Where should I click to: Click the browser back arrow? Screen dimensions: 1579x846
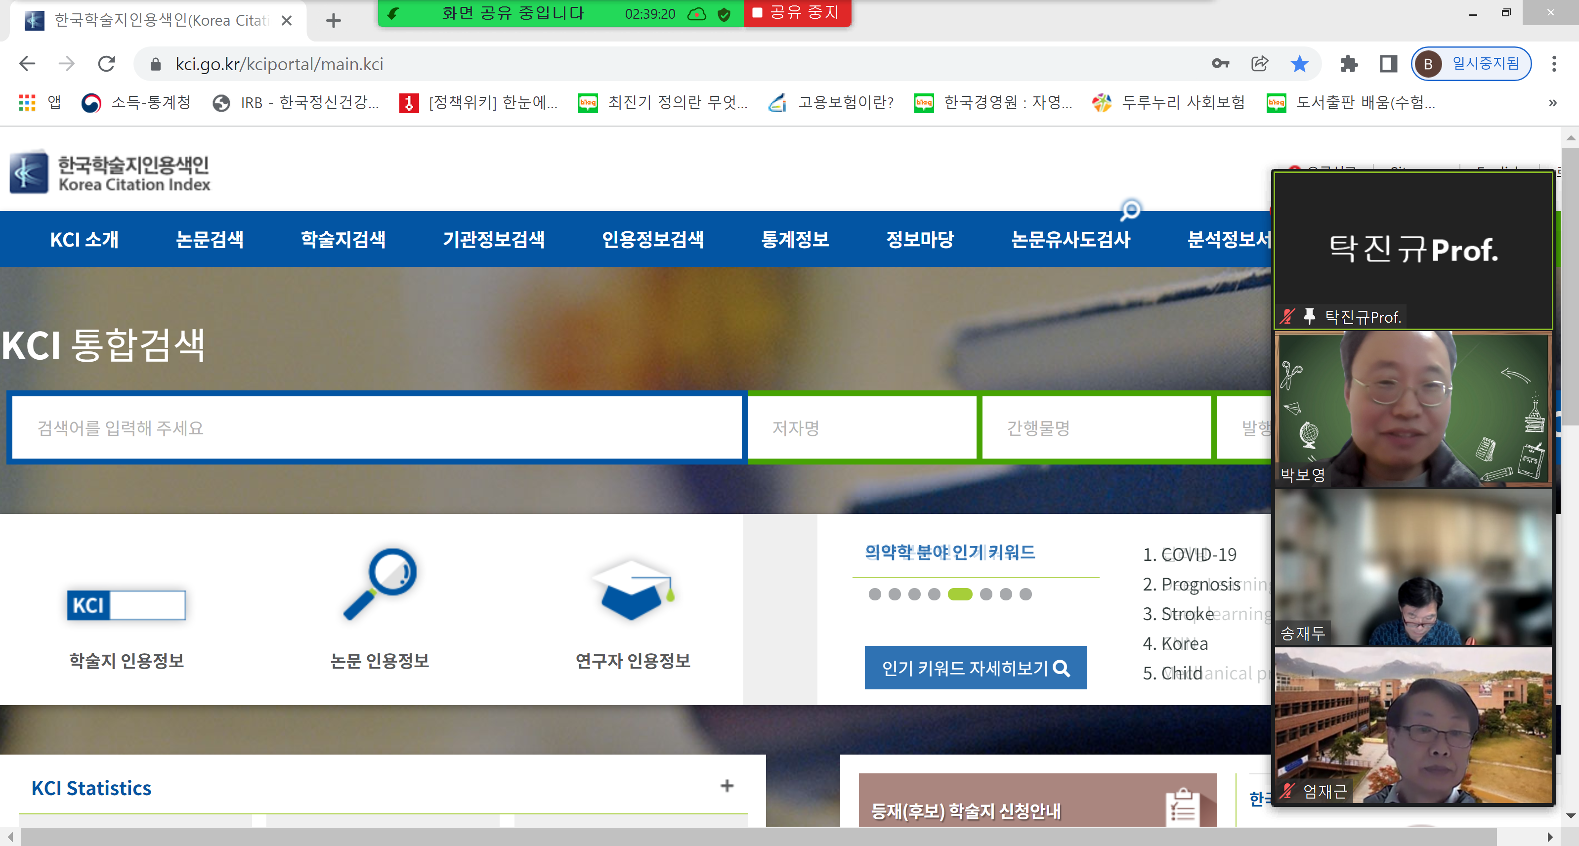tap(27, 63)
